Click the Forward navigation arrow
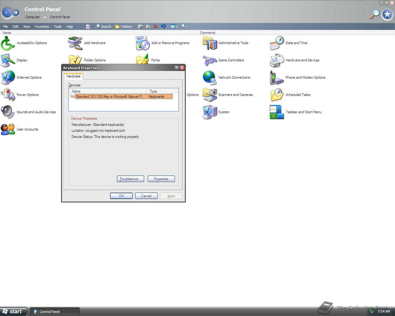Screen dimensions: 395x316 (x=16, y=13)
